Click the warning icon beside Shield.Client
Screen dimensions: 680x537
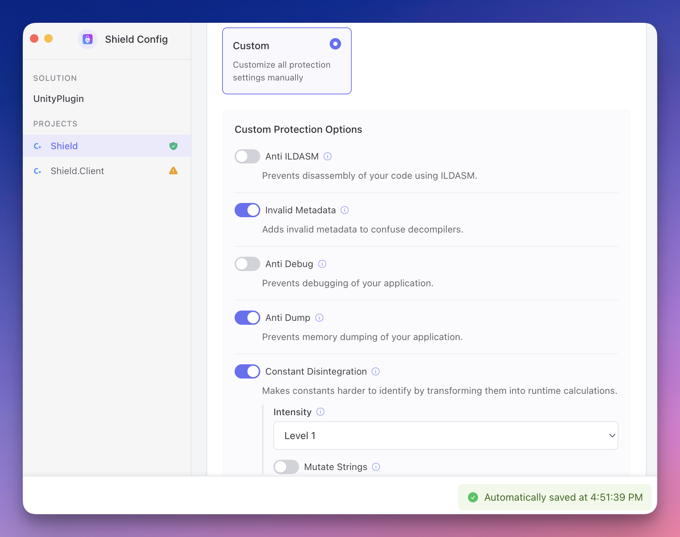173,171
